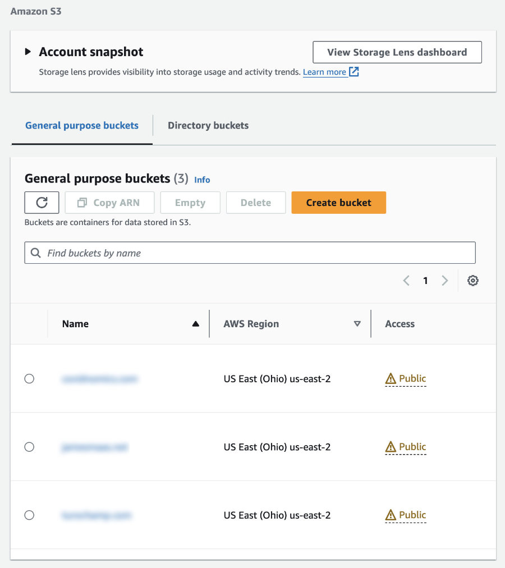Go to next page arrow
The height and width of the screenshot is (568, 505).
445,281
